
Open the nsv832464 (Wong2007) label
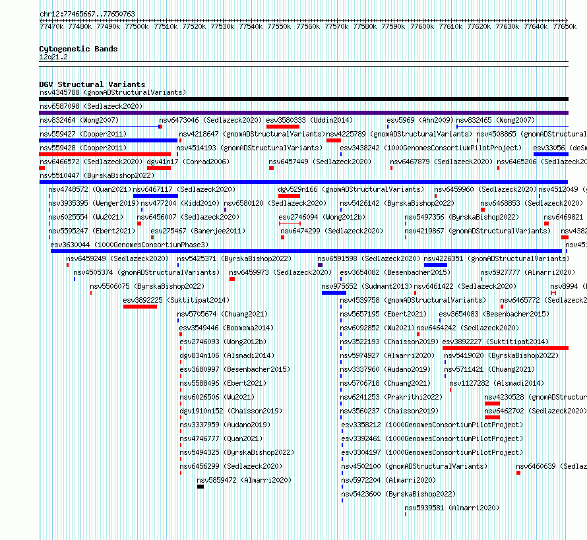click(x=79, y=120)
